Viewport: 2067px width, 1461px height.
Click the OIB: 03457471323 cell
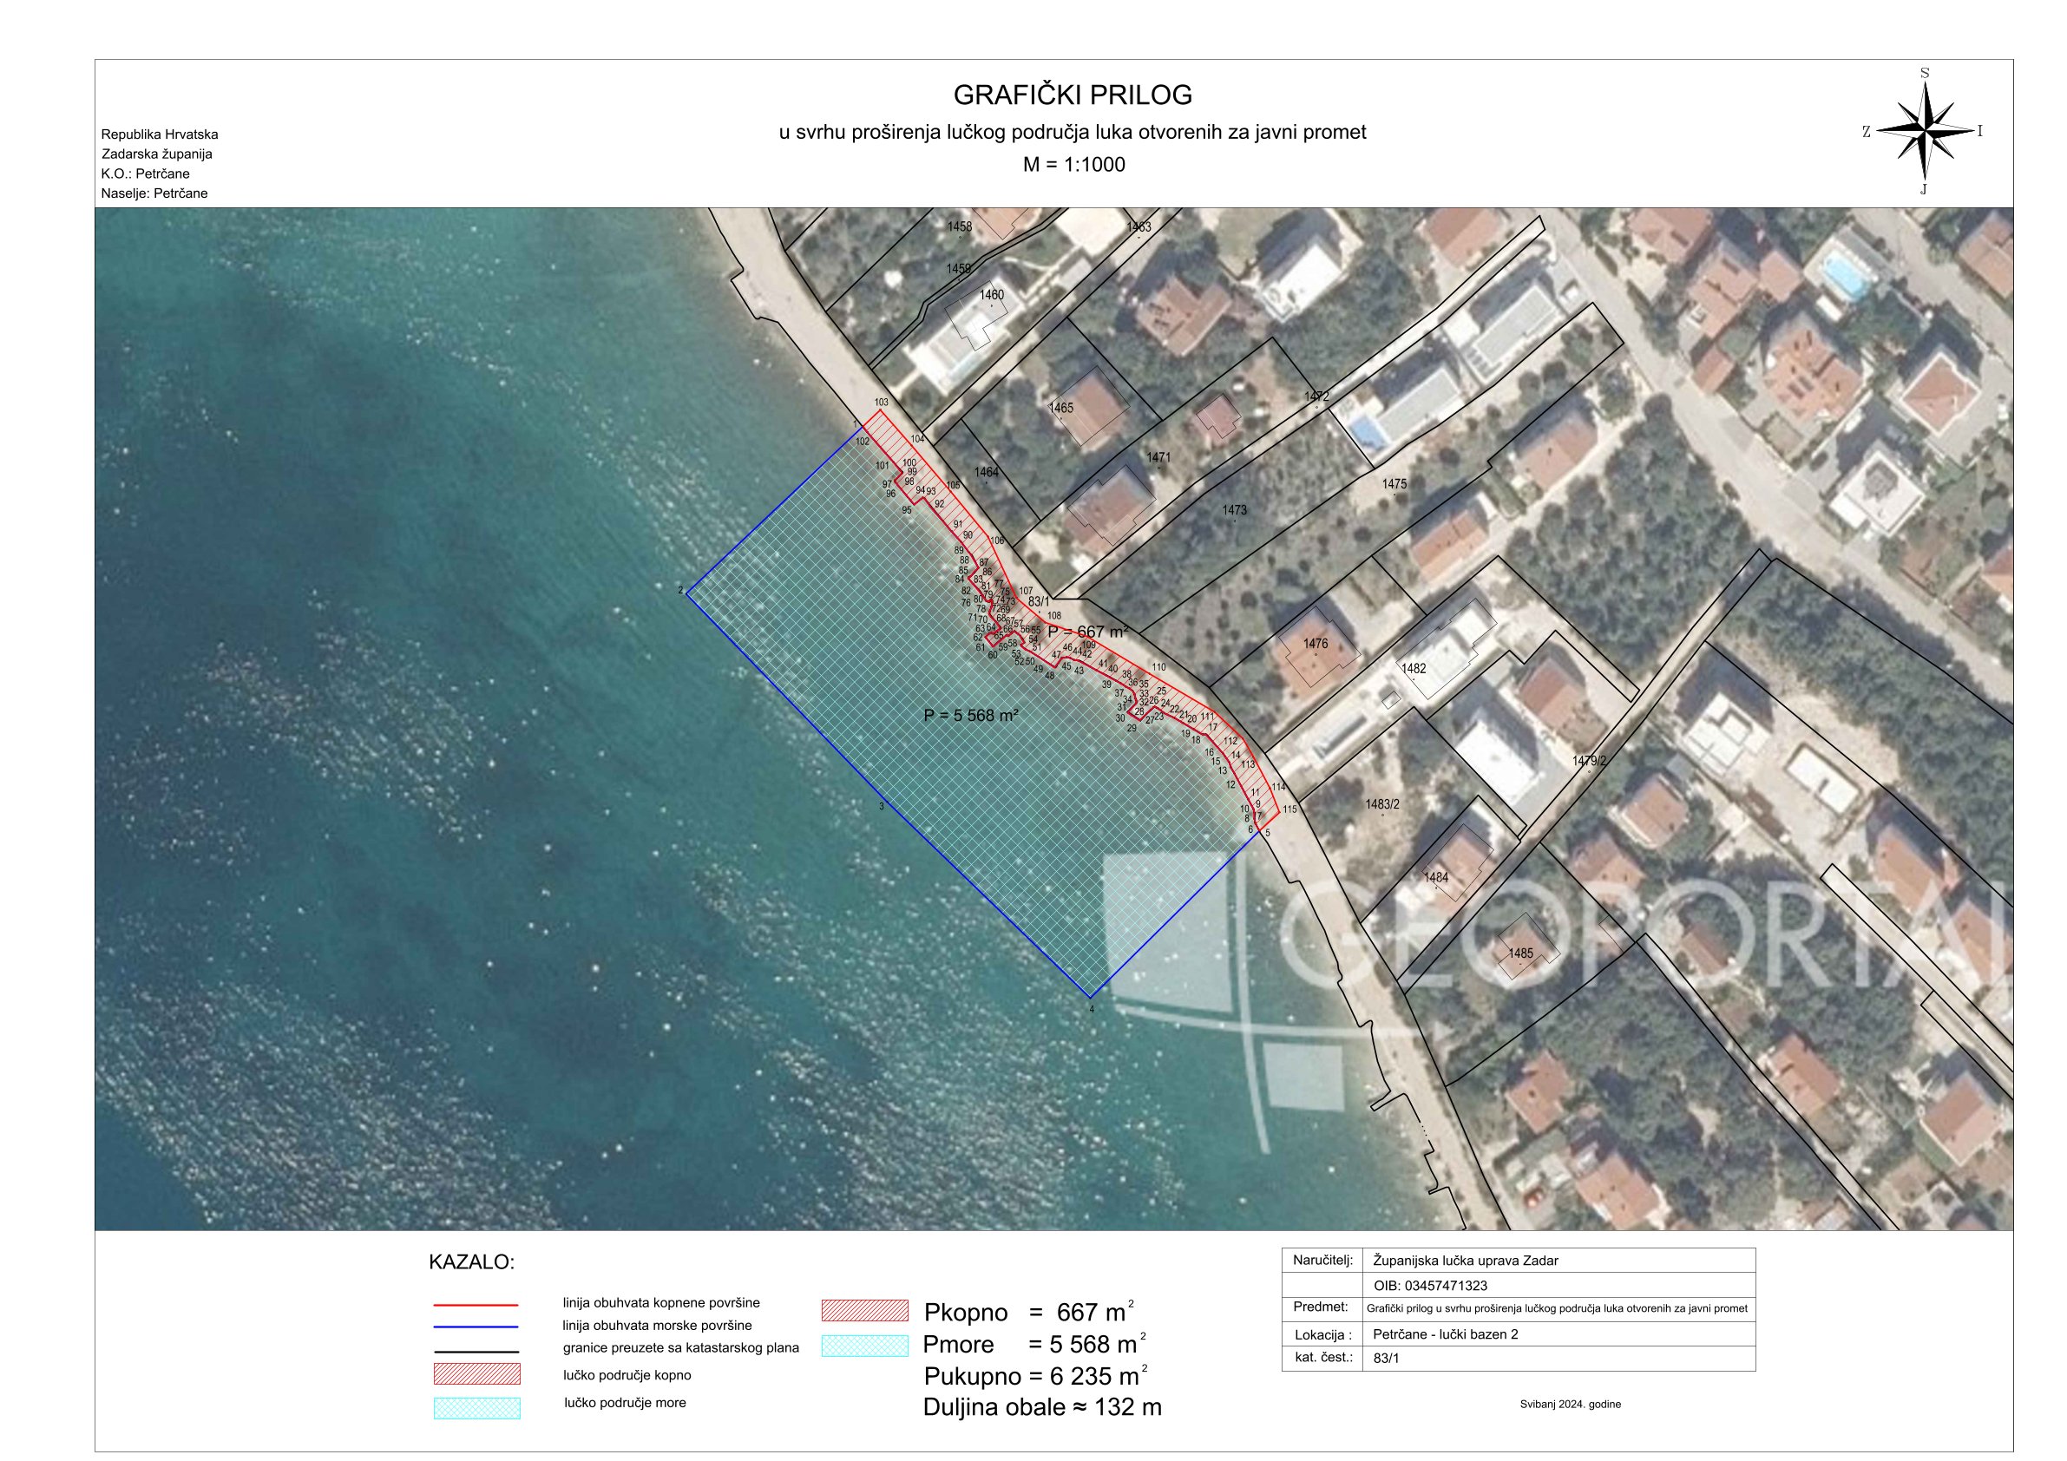pos(1431,1286)
